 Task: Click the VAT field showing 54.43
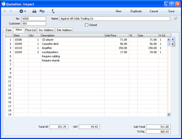coord(89,127)
